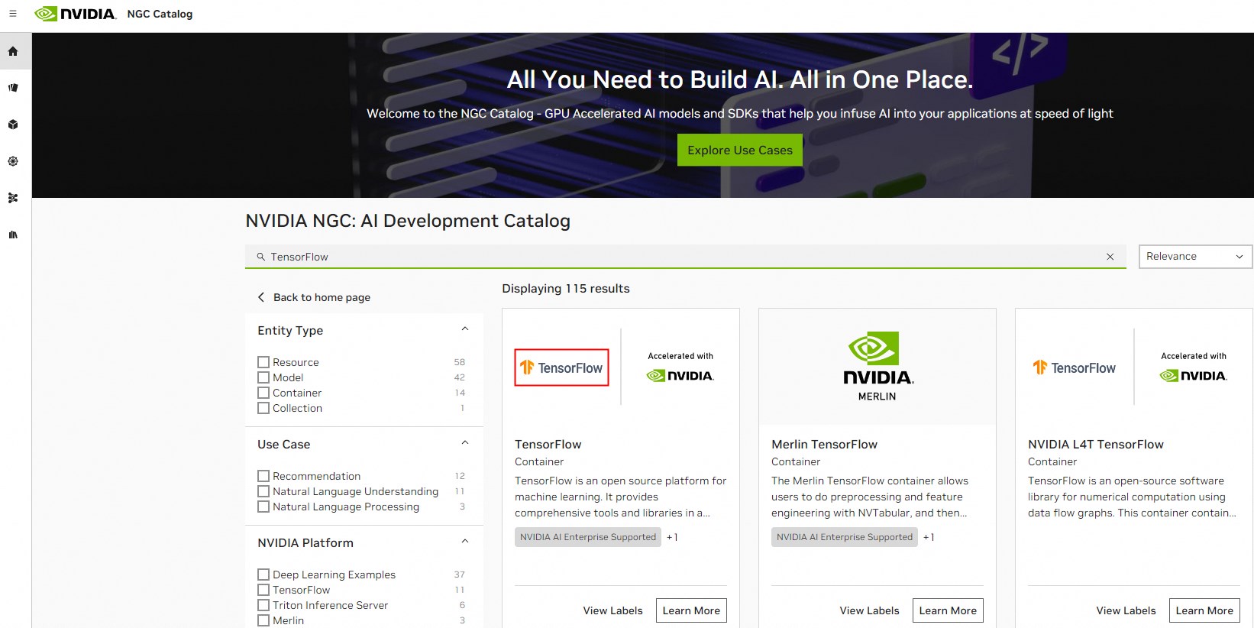Enable Natural Language Understanding filter
The width and height of the screenshot is (1254, 628).
click(x=263, y=491)
